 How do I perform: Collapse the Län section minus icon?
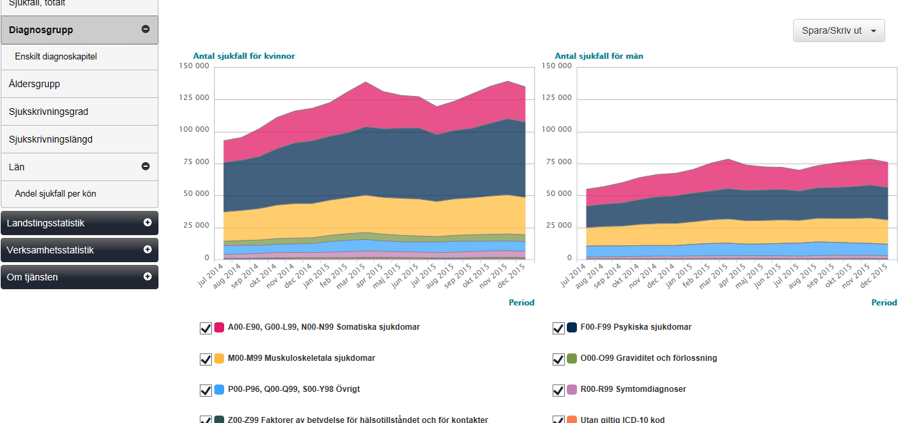[x=145, y=166]
